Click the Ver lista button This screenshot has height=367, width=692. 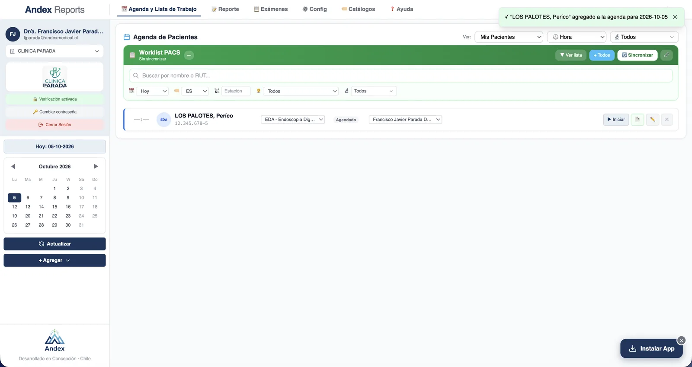point(571,55)
